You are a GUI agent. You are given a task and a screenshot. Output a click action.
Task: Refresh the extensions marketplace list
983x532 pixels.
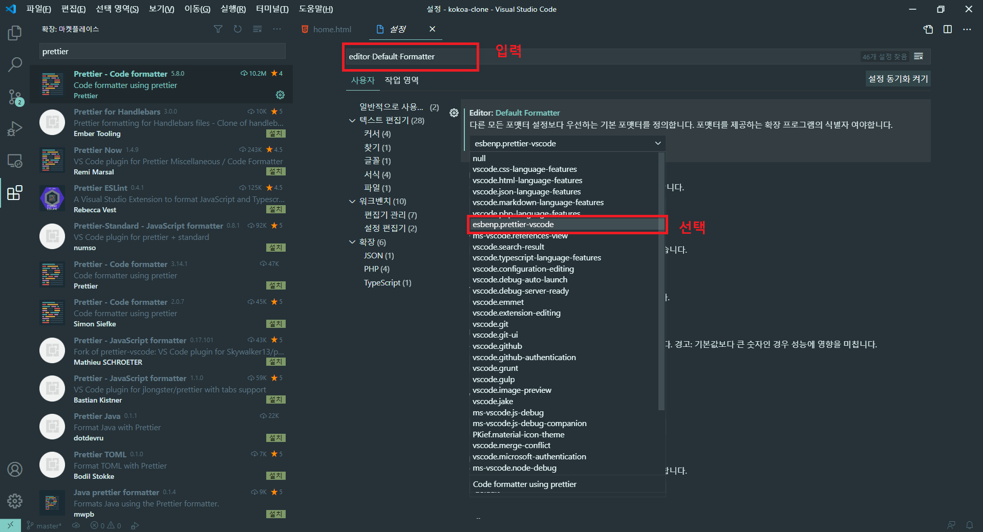pyautogui.click(x=238, y=29)
